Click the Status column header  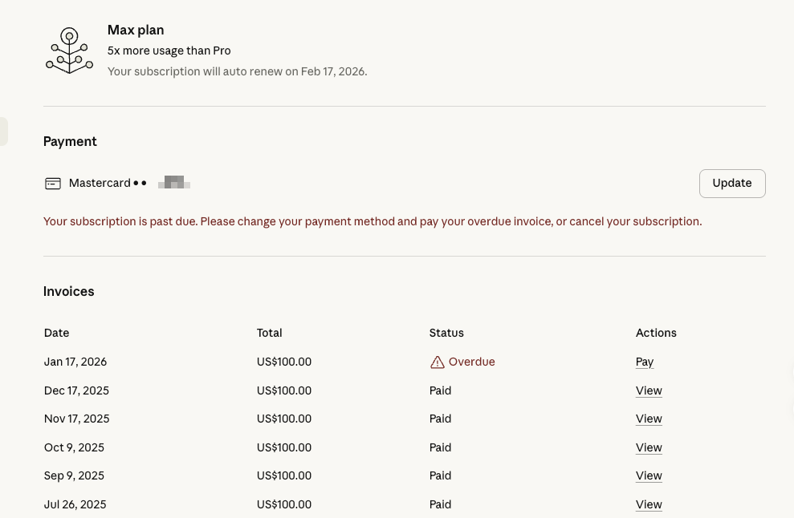[x=446, y=333]
